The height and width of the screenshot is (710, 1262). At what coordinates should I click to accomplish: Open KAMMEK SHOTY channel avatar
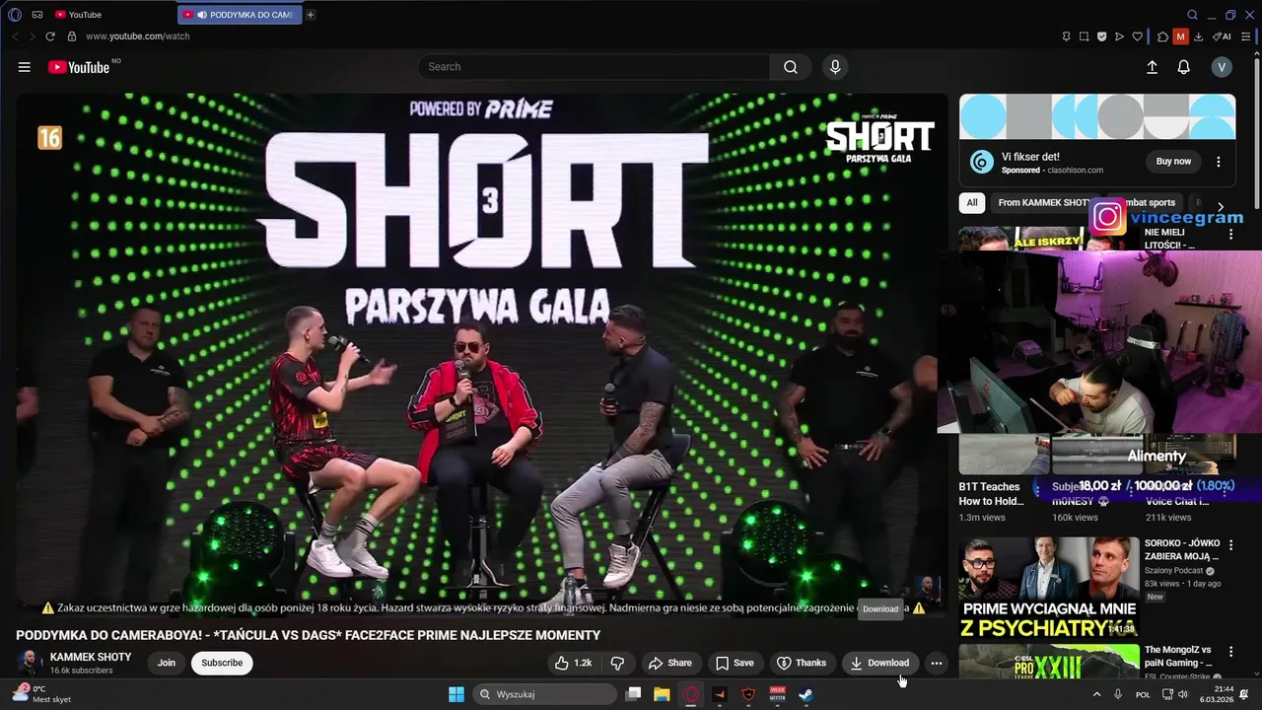(30, 663)
